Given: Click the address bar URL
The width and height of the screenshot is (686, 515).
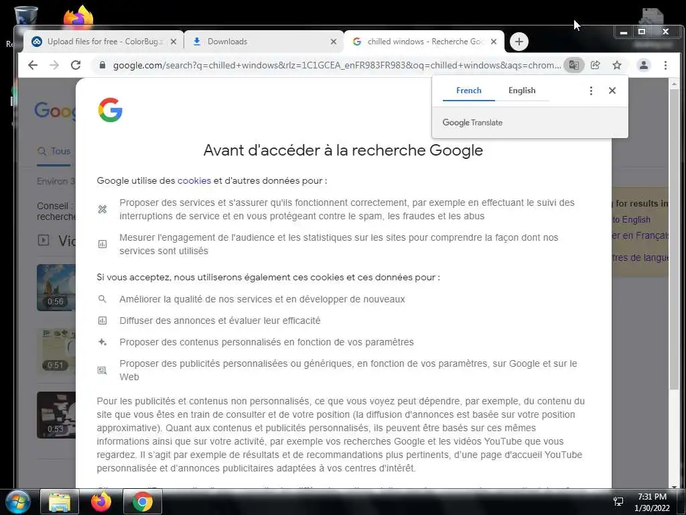Looking at the screenshot, I should pos(336,65).
